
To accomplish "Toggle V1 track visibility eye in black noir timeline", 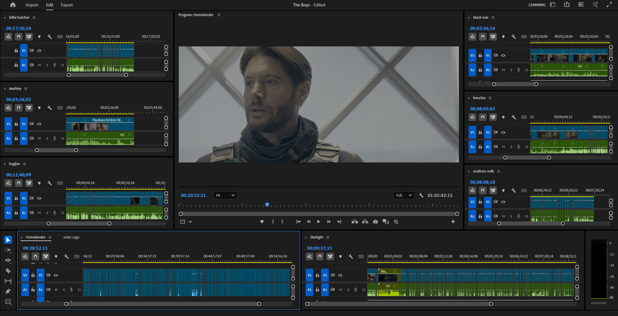I will coord(503,55).
